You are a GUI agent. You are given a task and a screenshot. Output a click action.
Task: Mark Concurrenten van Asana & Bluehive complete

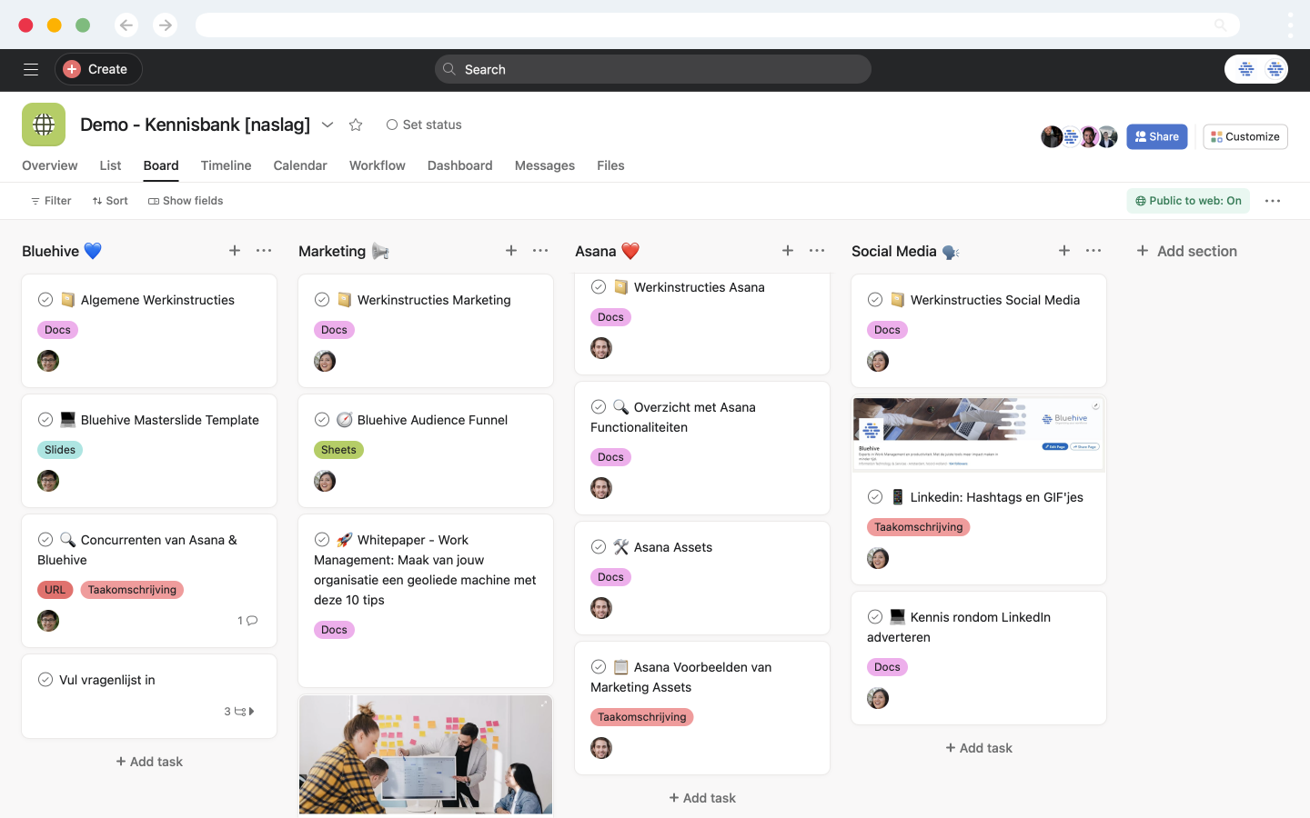click(x=45, y=540)
